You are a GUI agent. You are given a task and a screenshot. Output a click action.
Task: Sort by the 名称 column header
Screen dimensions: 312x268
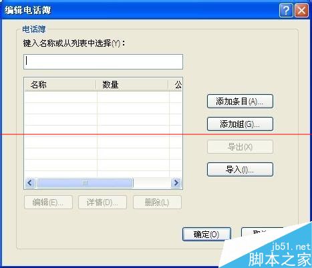(60, 85)
